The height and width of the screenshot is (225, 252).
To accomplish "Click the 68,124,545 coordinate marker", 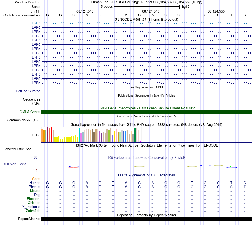I will coord(151,11).
